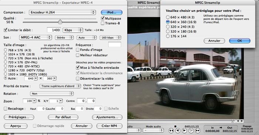
Task: Click the bitrate limit field showing 1400
Action: 54,30
